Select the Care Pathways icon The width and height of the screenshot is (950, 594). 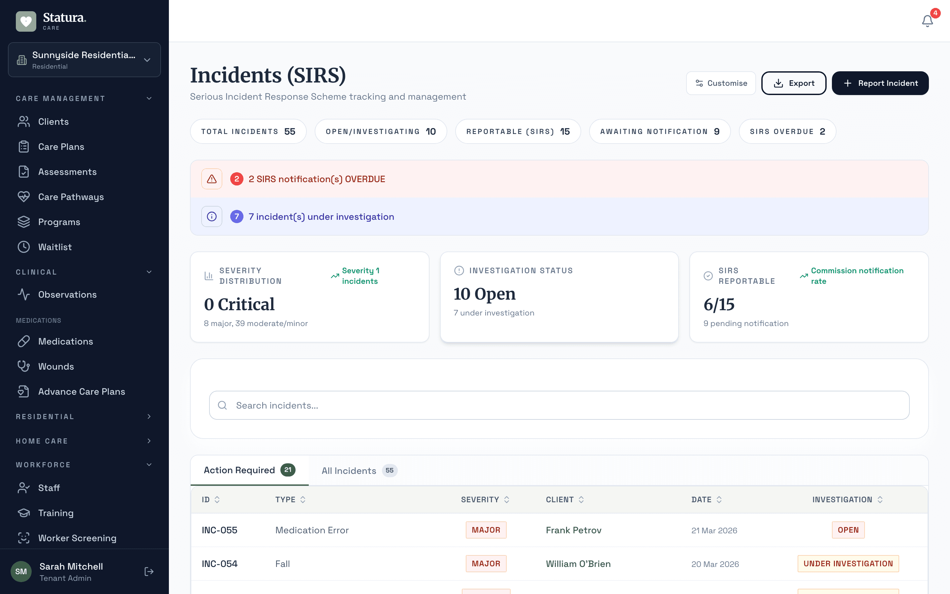[23, 197]
